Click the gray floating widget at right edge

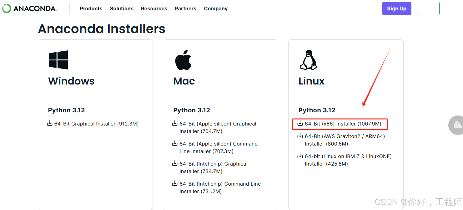[456, 125]
